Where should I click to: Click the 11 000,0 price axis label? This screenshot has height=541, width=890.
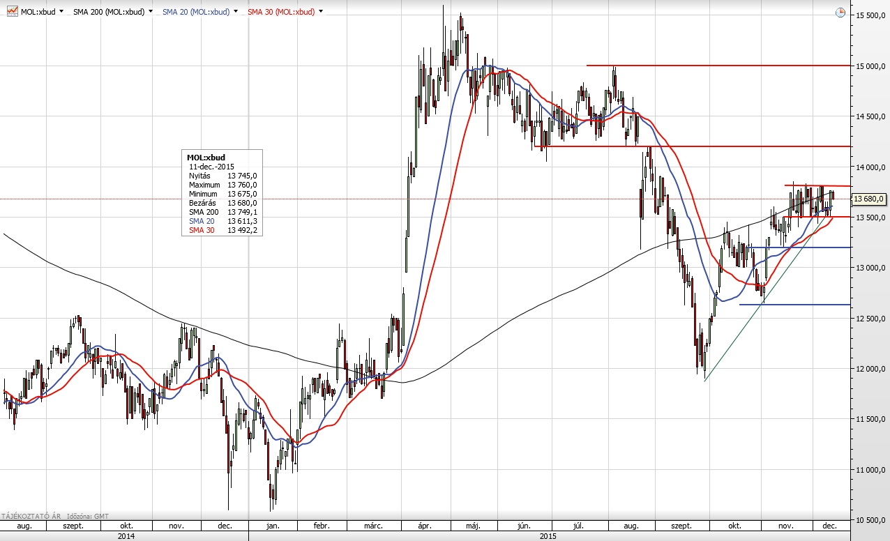tap(870, 471)
